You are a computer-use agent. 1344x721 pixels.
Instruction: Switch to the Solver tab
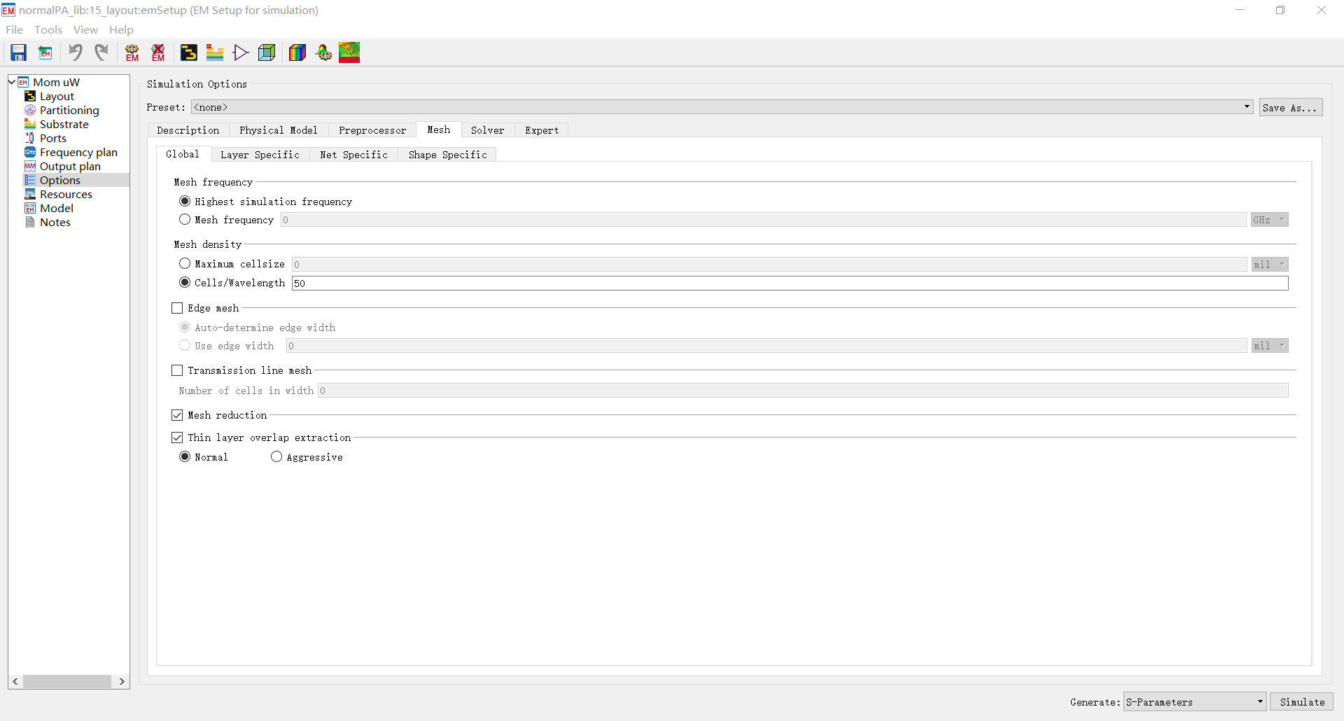488,130
